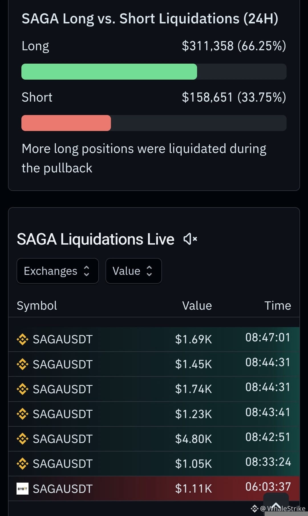The width and height of the screenshot is (308, 516).
Task: Click the red Short liquidations bar
Action: 66,123
